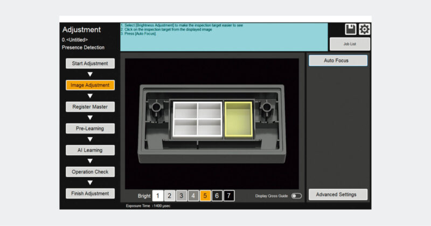This screenshot has height=226, width=431.
Task: Click the save floppy disk icon
Action: [351, 30]
